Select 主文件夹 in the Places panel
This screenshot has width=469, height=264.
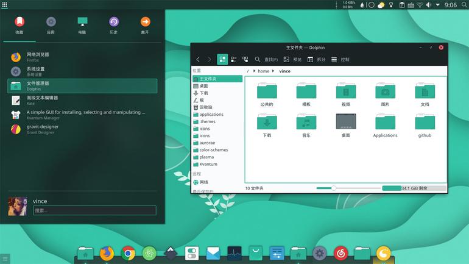click(217, 79)
